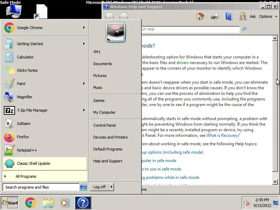Open Control Panel
The image size is (280, 210).
pyautogui.click(x=104, y=125)
